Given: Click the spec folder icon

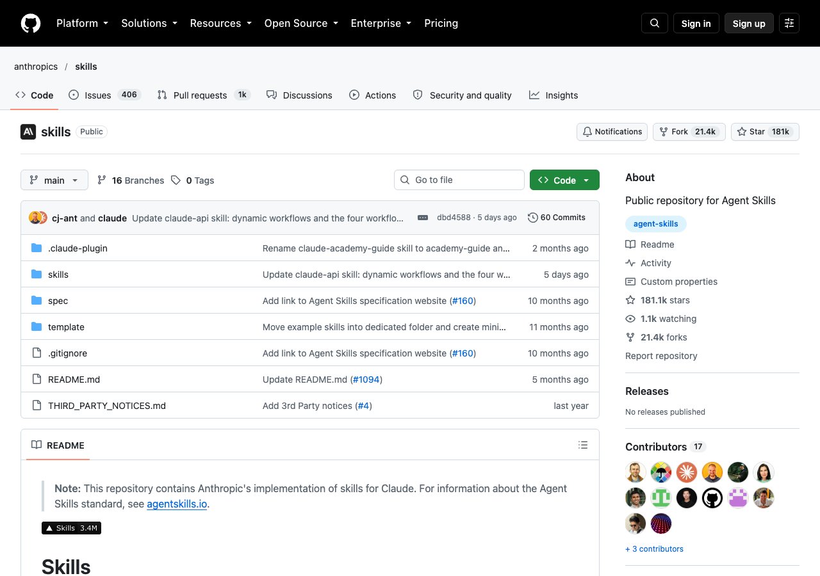Looking at the screenshot, I should point(37,301).
